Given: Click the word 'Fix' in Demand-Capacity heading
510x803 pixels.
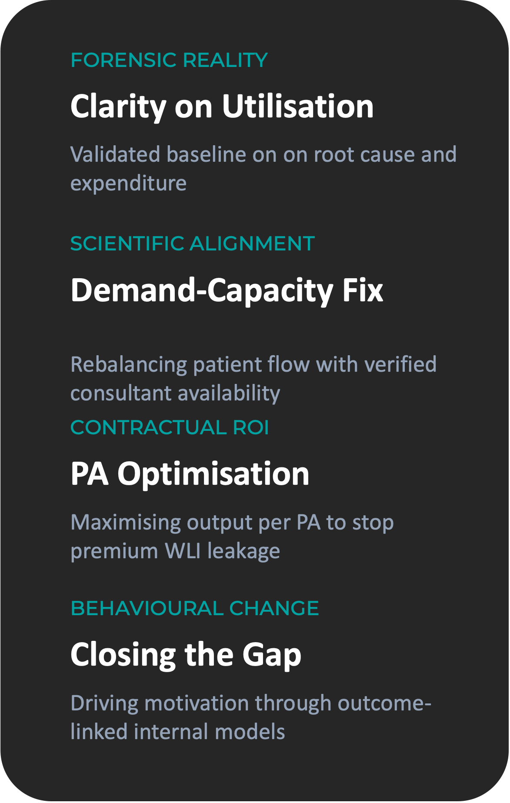Looking at the screenshot, I should coord(363,290).
